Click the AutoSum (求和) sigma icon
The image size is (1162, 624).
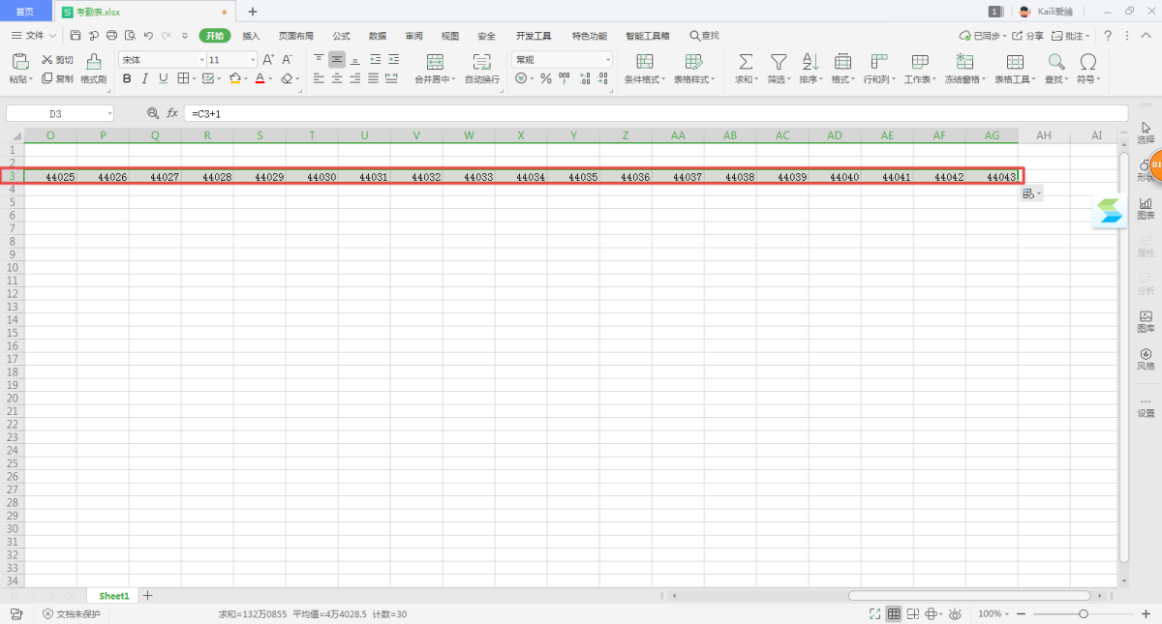(746, 63)
